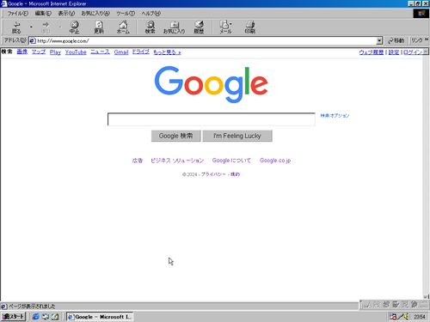
Task: Click the Show Desktop quick launch icon
Action: point(55,317)
